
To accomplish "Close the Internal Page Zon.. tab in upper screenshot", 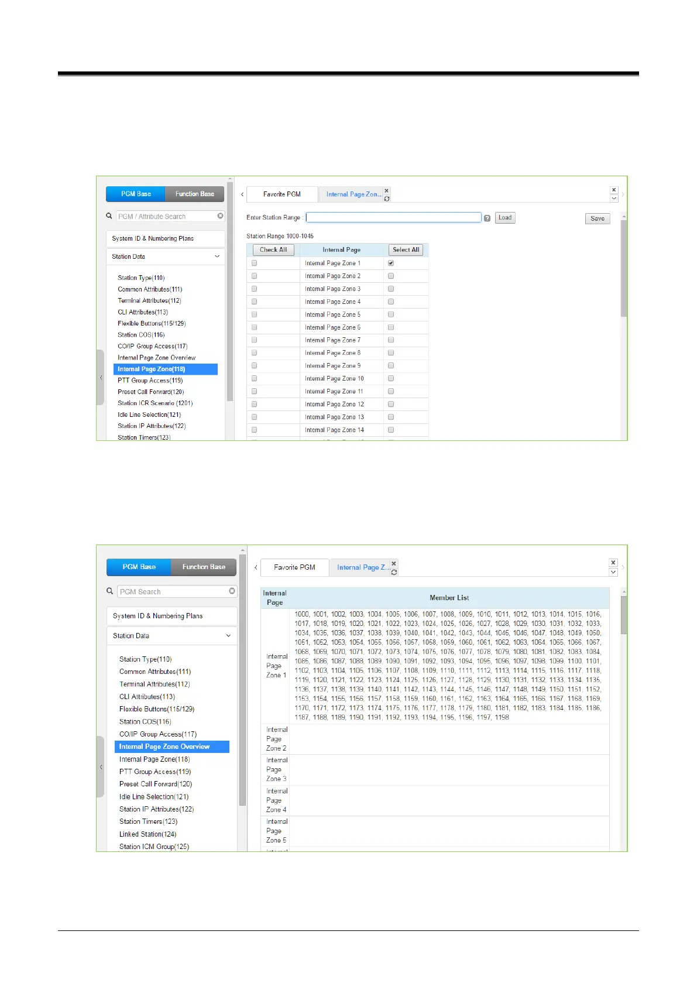I will (x=386, y=191).
